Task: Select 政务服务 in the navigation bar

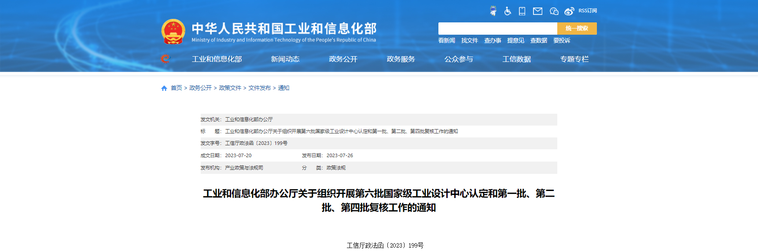Action: point(401,59)
